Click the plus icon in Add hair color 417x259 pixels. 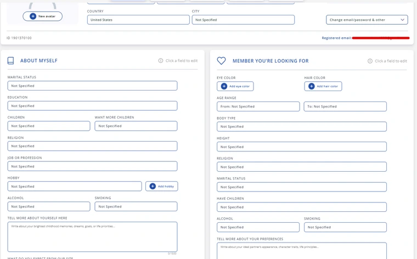click(x=312, y=86)
